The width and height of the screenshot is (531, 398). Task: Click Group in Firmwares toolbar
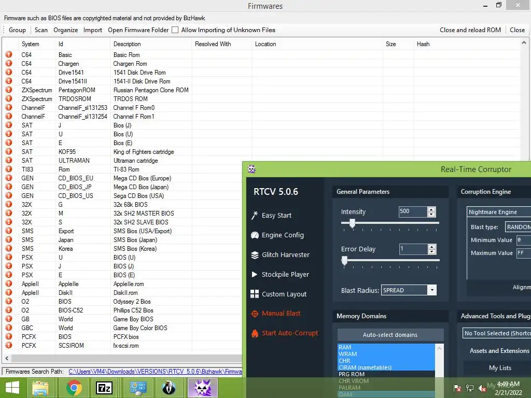[x=17, y=30]
